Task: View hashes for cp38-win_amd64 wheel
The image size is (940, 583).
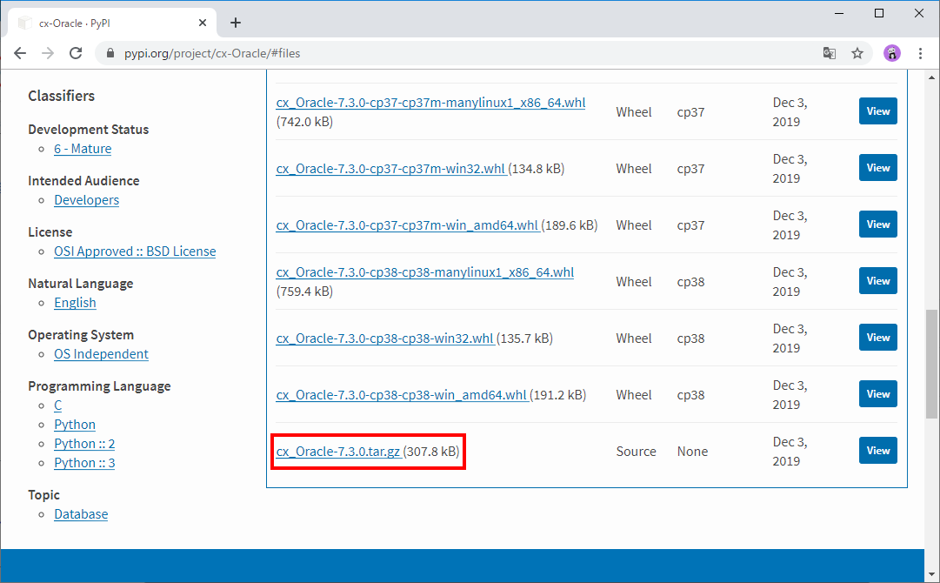Action: click(x=877, y=394)
